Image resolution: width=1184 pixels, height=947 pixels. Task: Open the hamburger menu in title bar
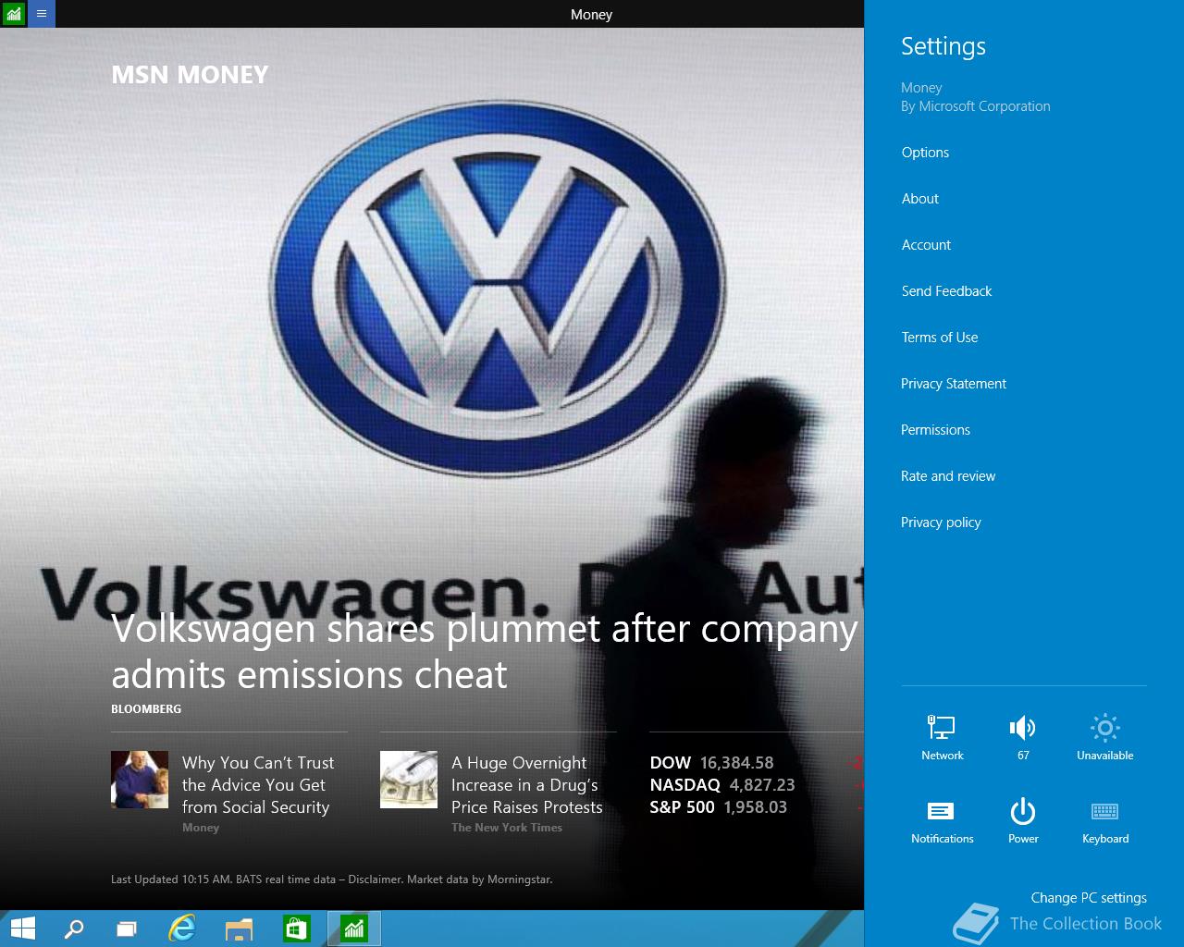41,14
